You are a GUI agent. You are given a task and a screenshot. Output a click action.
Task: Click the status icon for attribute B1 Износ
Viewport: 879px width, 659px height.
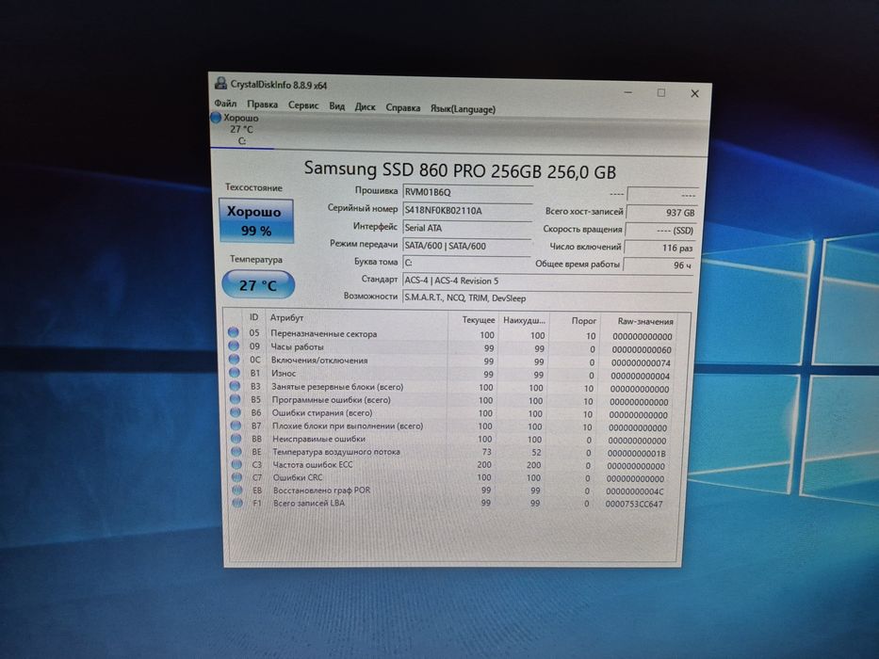coord(235,373)
